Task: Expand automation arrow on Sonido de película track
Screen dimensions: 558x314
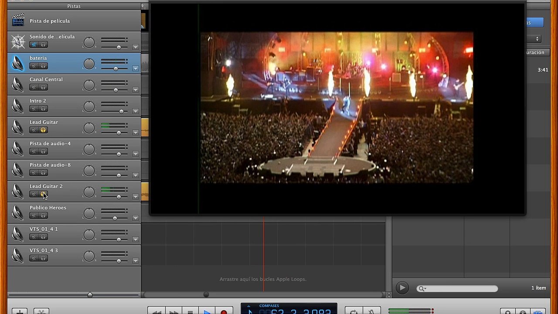Action: pos(136,47)
